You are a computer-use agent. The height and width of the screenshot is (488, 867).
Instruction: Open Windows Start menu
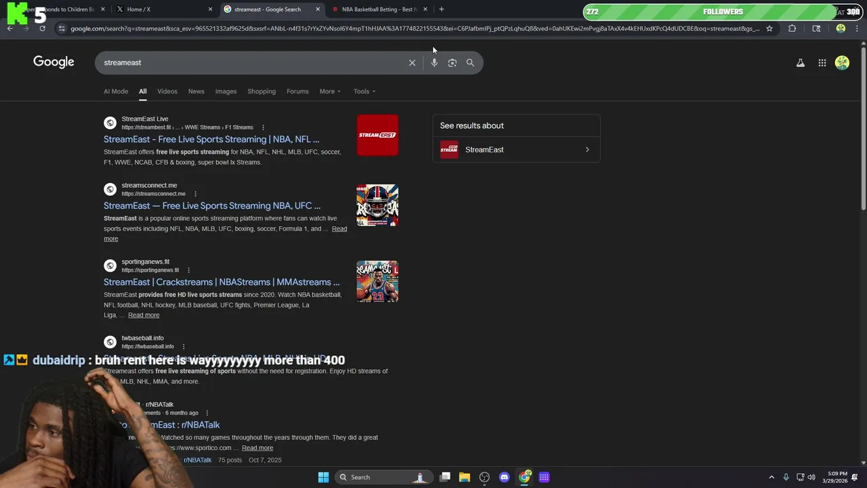coord(323,477)
